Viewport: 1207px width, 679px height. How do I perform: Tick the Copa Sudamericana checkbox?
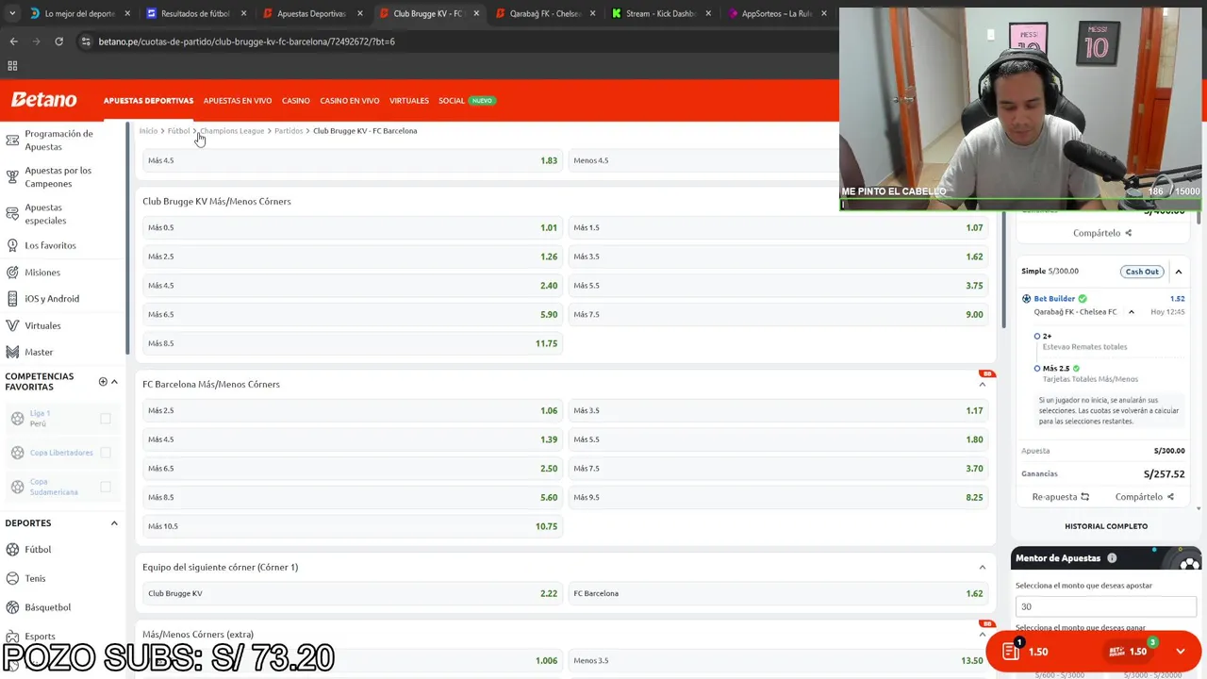pyautogui.click(x=106, y=487)
